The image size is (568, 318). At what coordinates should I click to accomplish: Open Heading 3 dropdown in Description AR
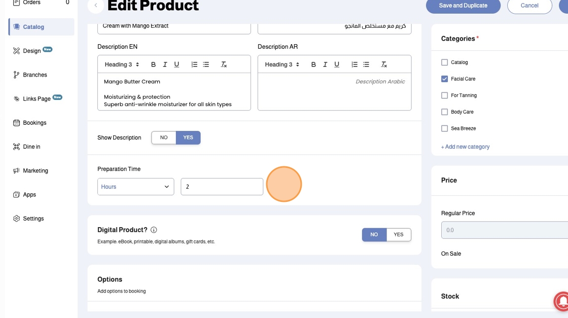pyautogui.click(x=282, y=64)
